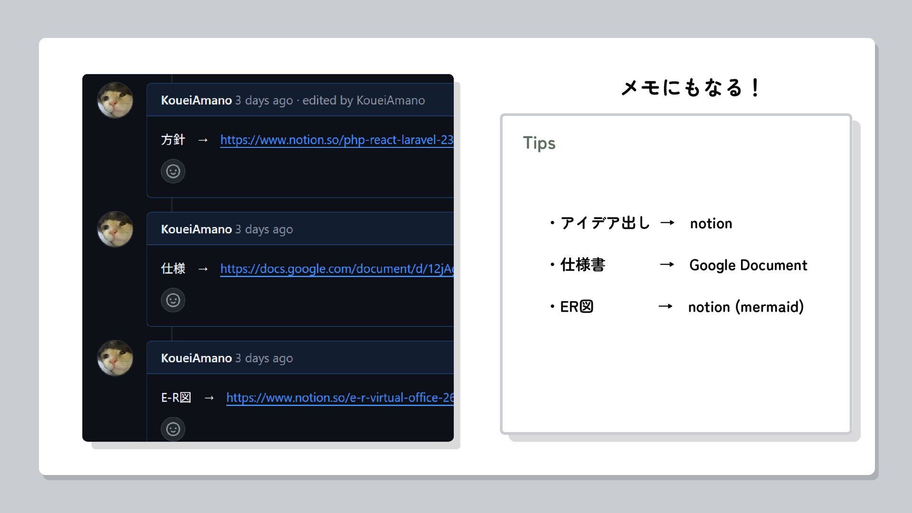
Task: Click 'edited by KoueiAmano' text in first comment
Action: coord(363,100)
